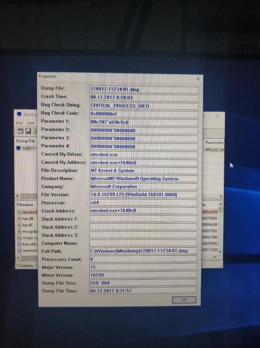Click the Refresh toolbar icon in BlueScreenView
The image size is (260, 348).
click(35, 131)
